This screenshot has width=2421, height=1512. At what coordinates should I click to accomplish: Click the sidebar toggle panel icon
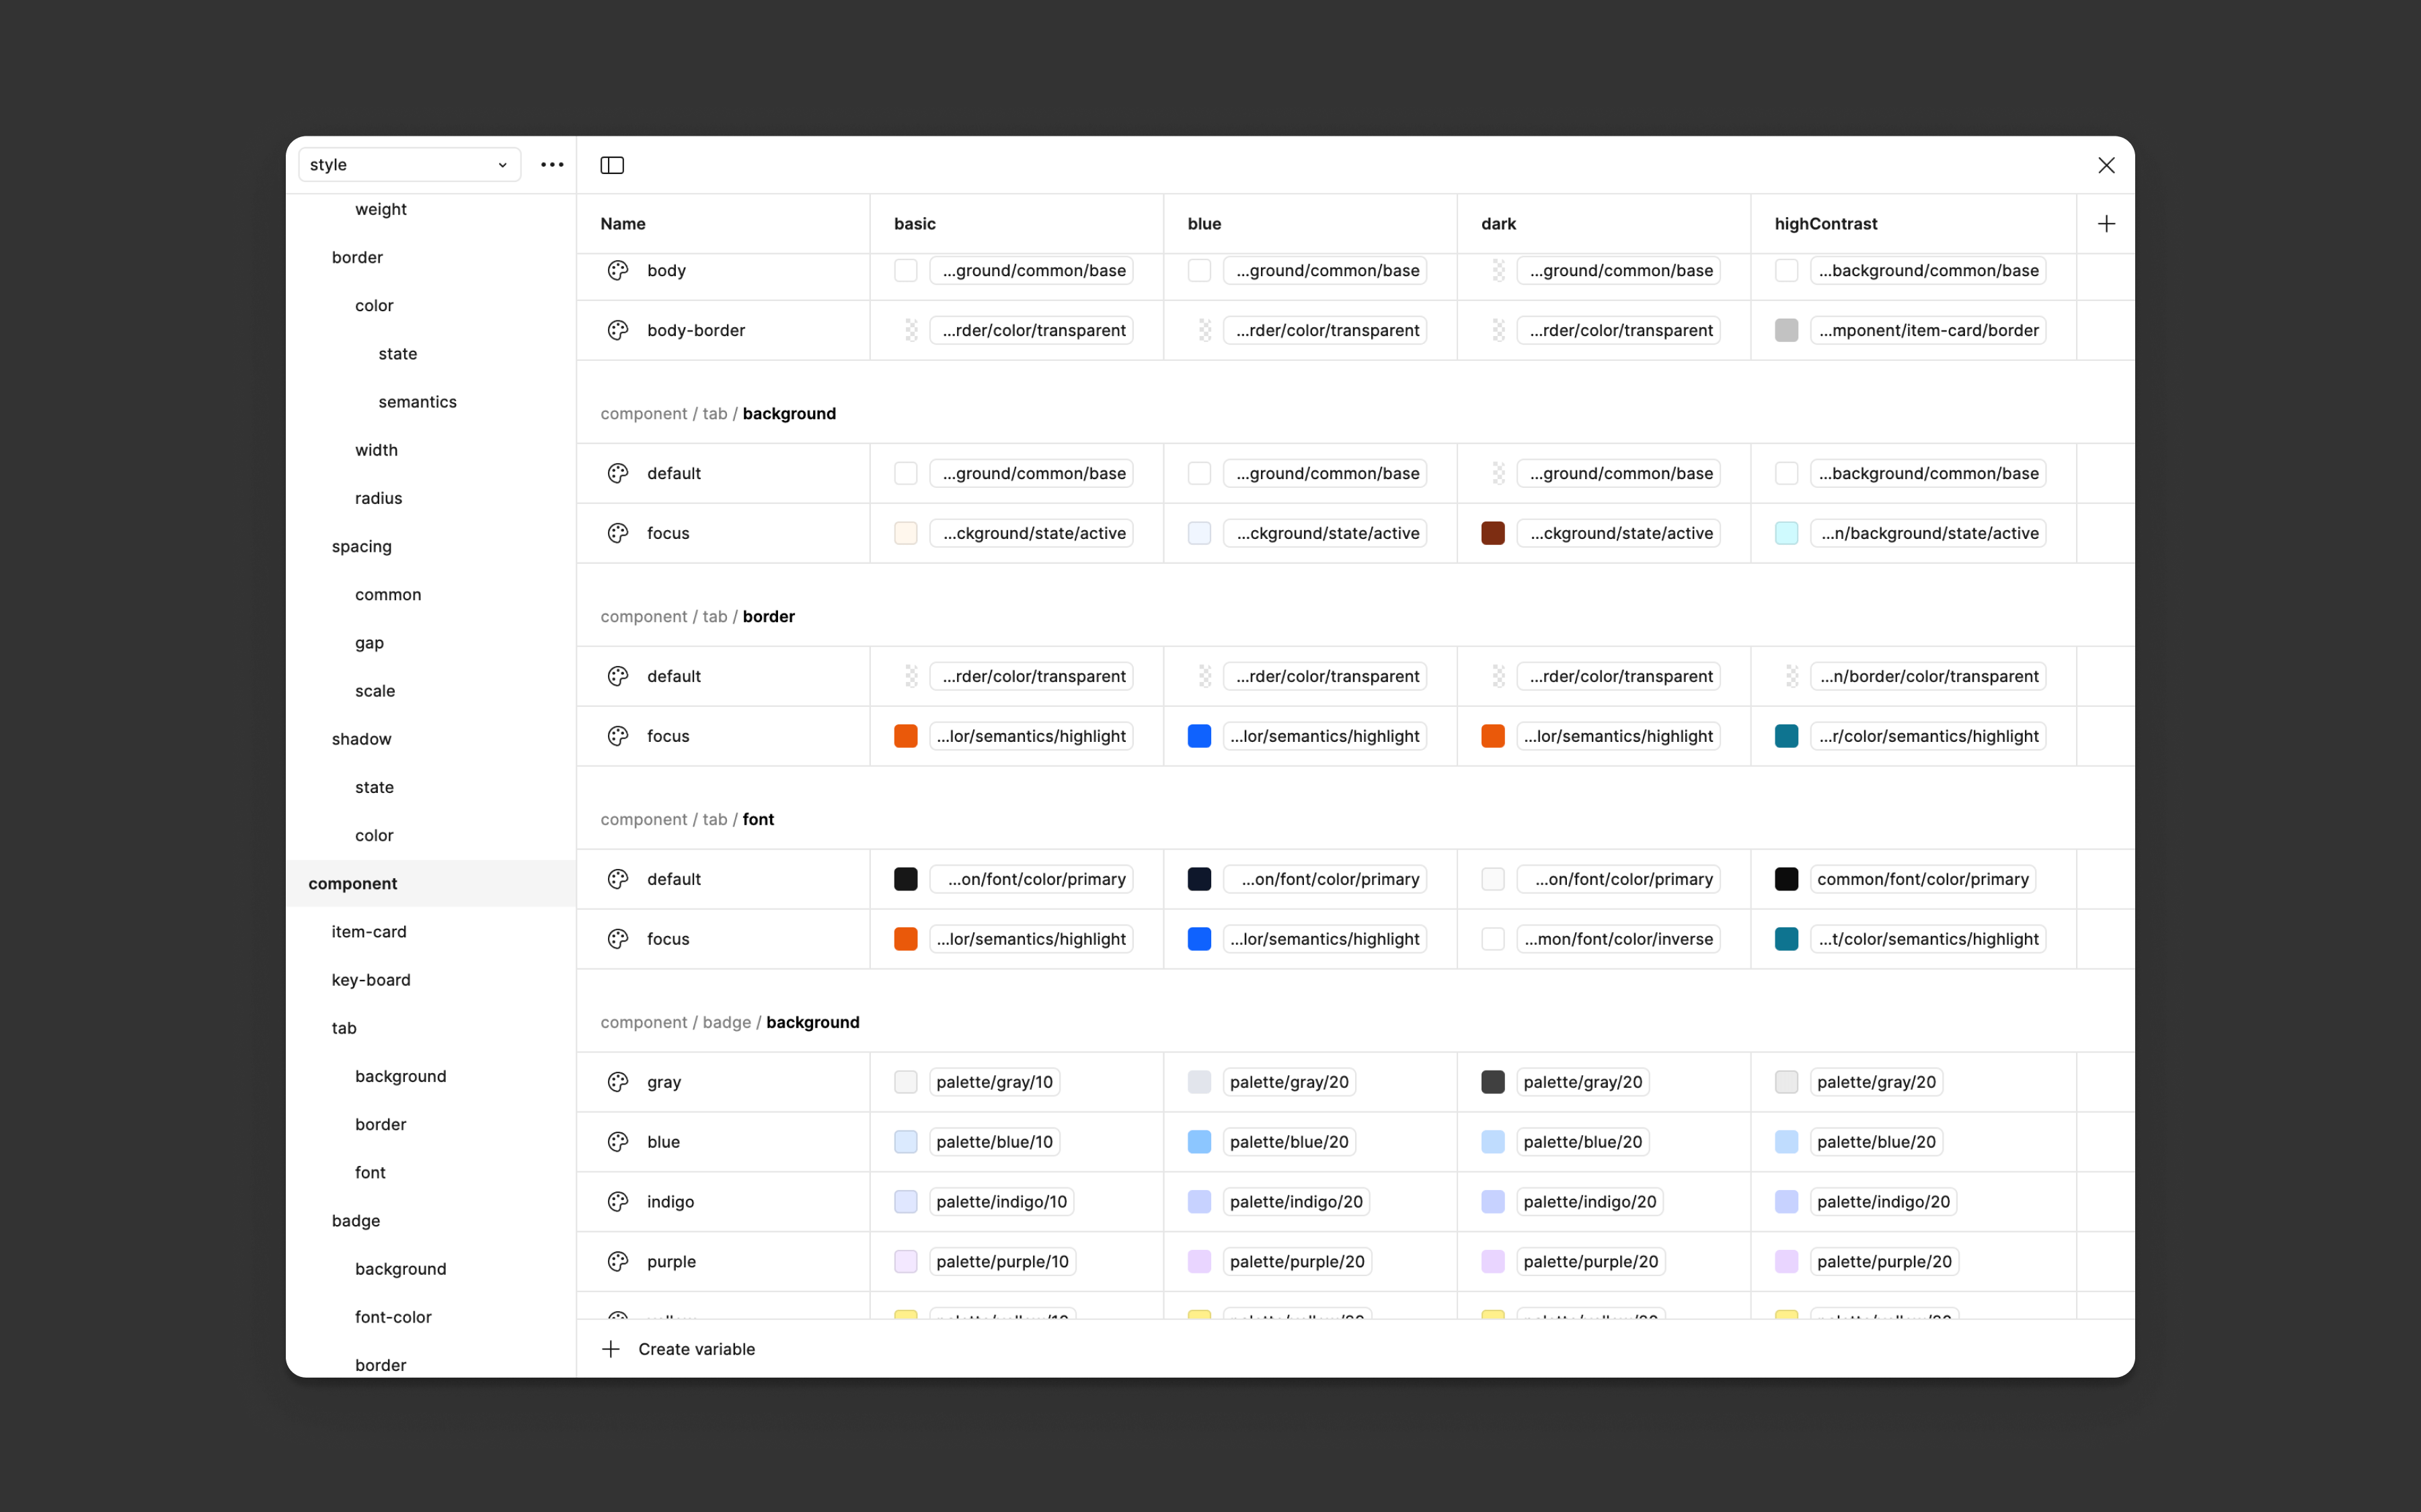tap(612, 164)
